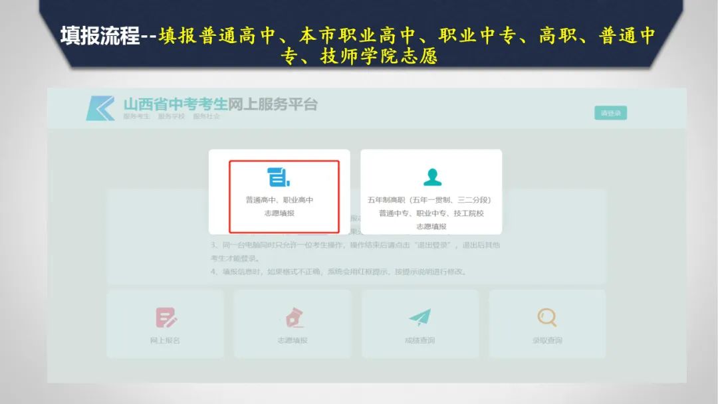Viewport: 718px width, 404px height.
Task: Click the 志愿填报 pen nib icon
Action: [x=294, y=318]
